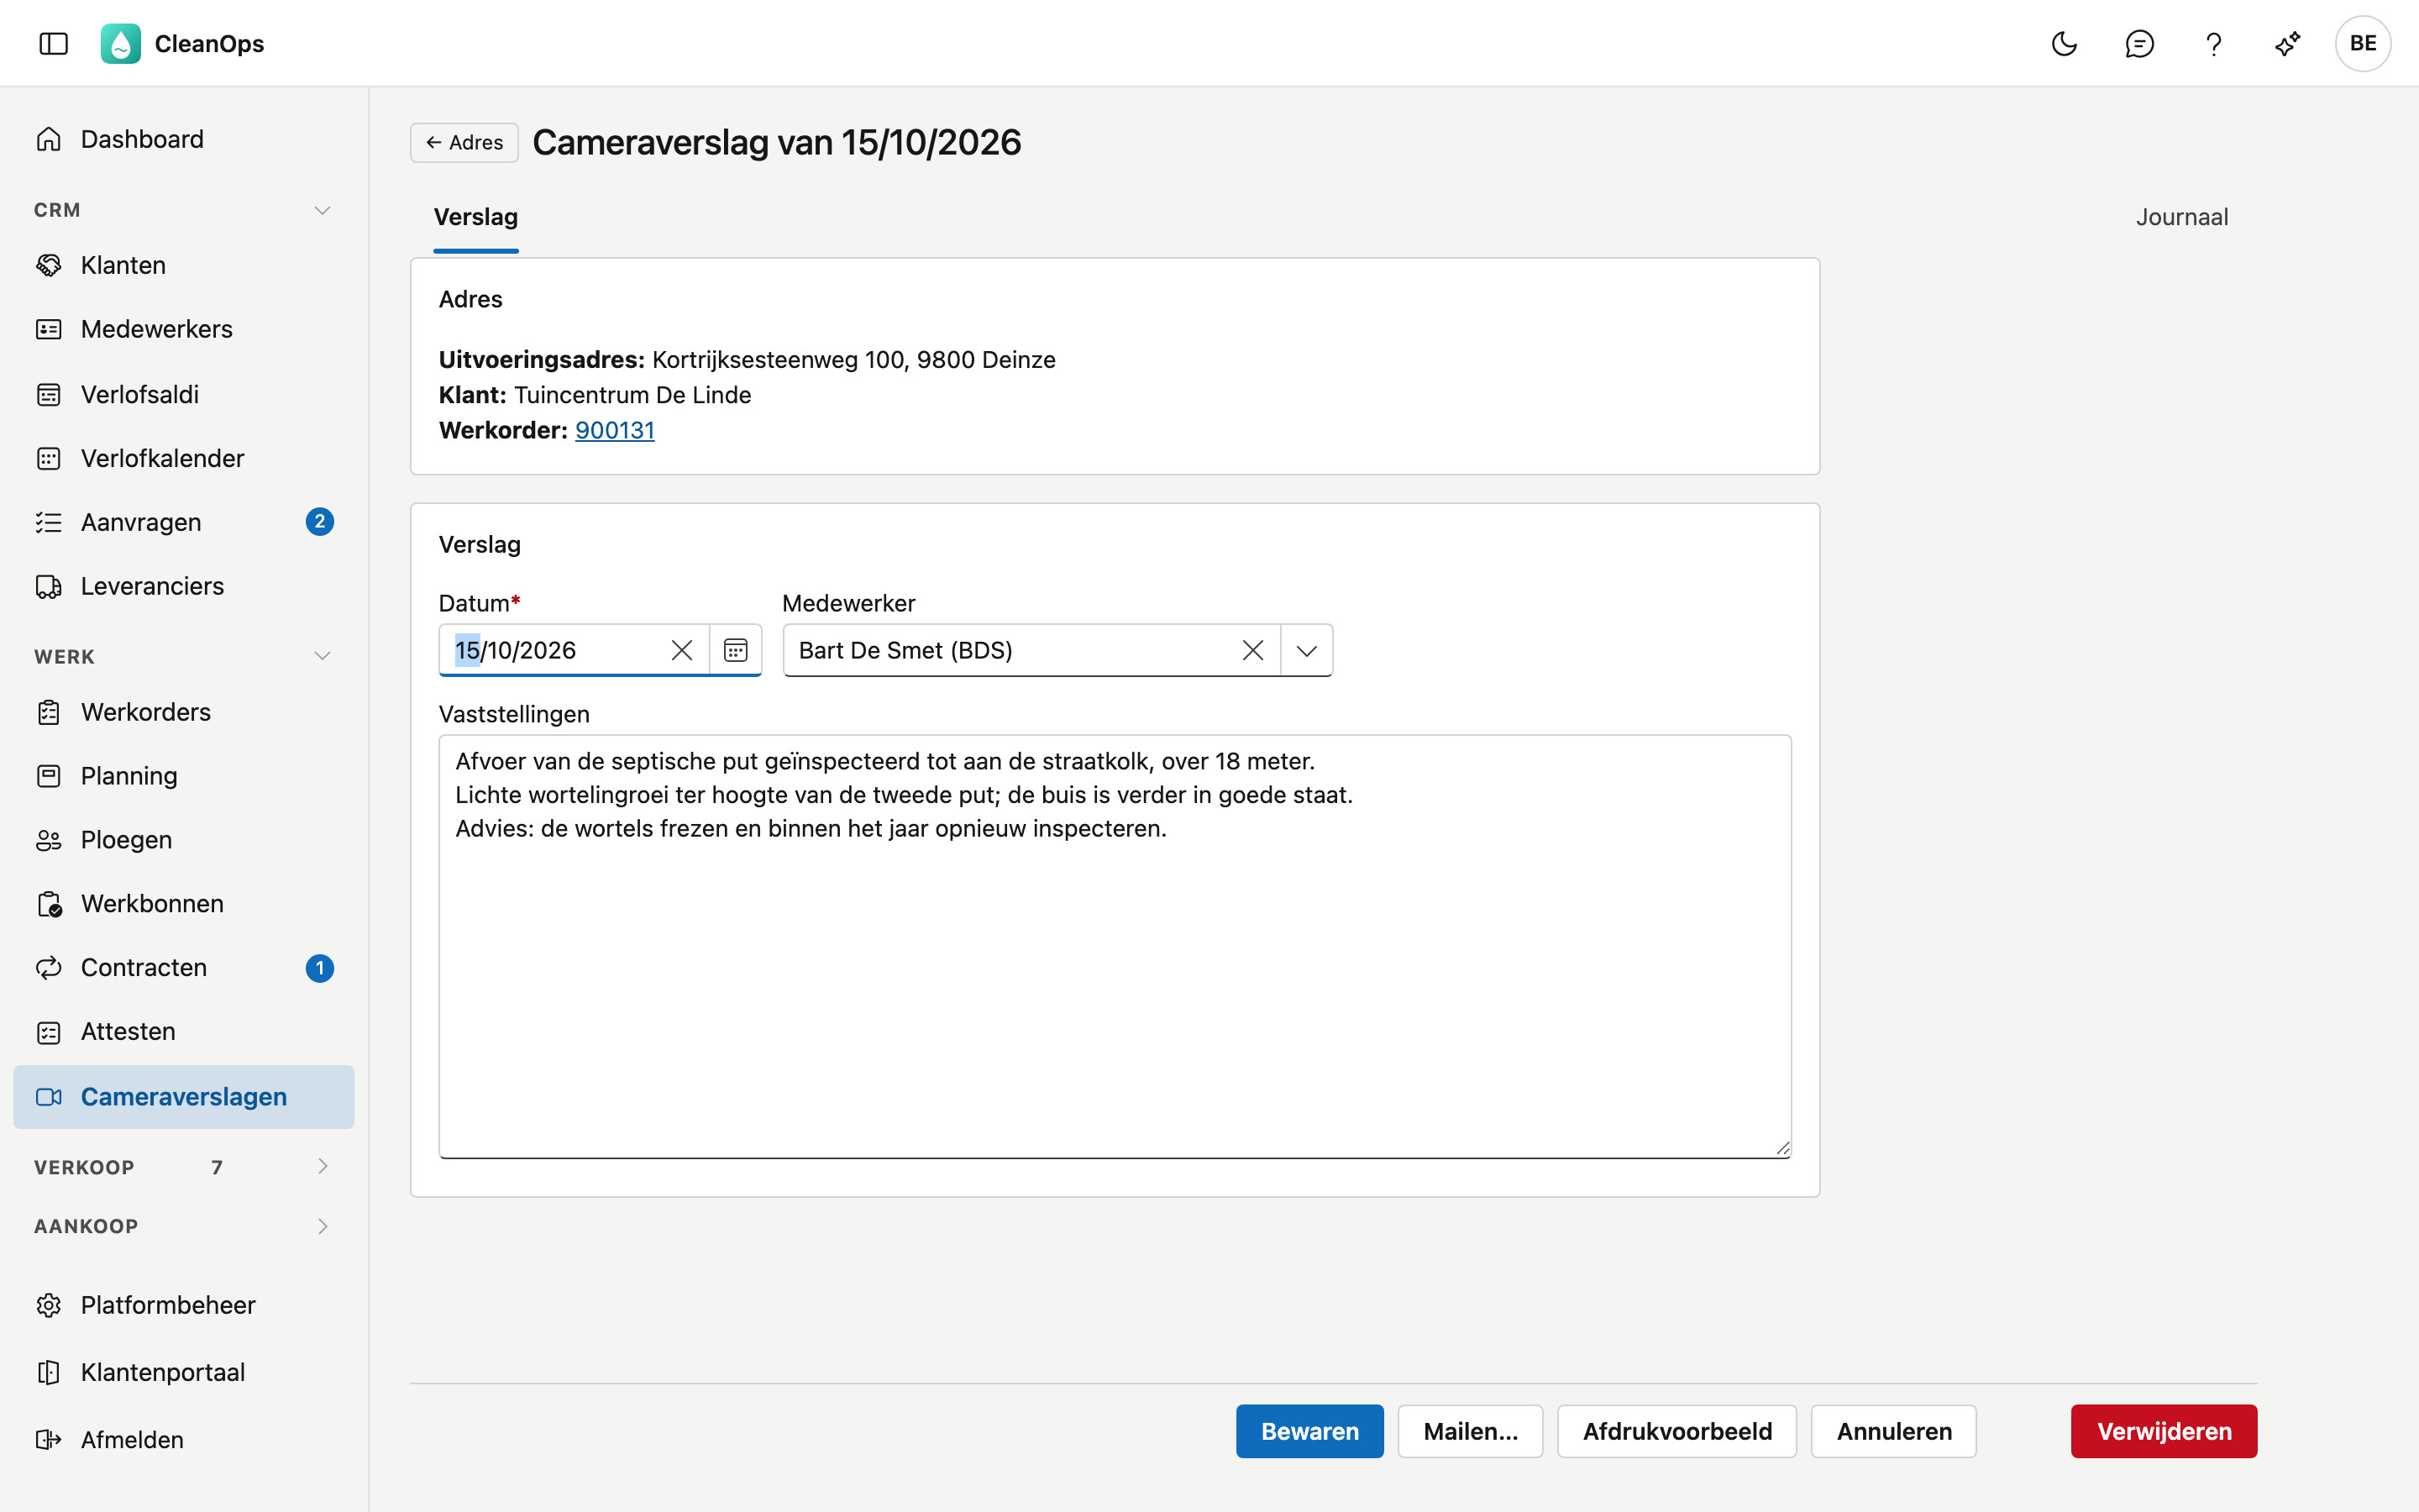Collapse the CRM section
Screen dimensions: 2419x1512
point(322,210)
